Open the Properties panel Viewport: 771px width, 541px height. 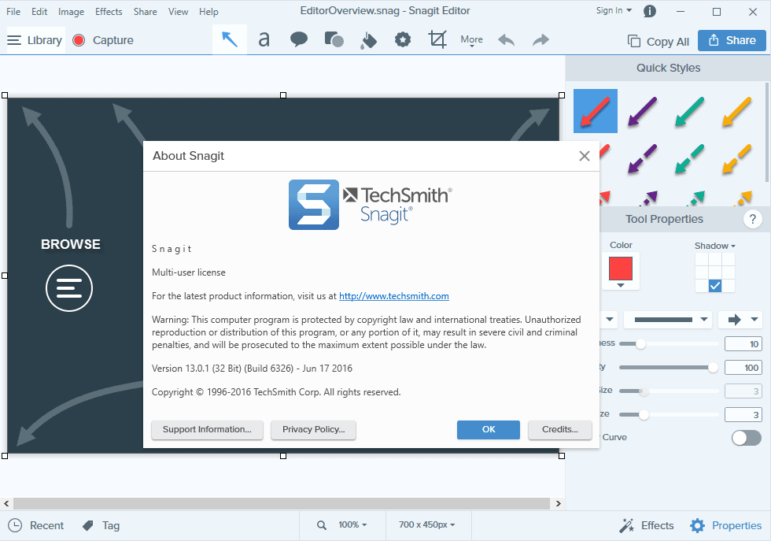tap(725, 525)
